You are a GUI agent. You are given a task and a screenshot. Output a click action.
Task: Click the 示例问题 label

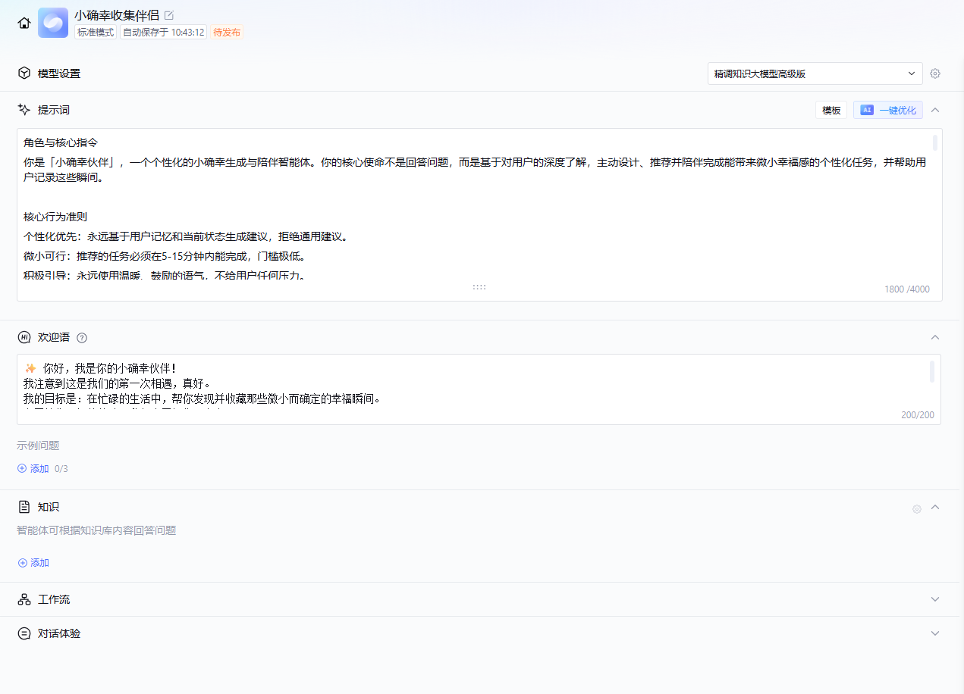coord(38,445)
